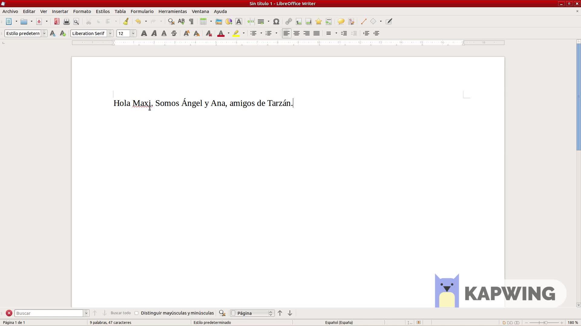Insert special character (Omega icon)
This screenshot has height=326, width=581.
[x=276, y=21]
